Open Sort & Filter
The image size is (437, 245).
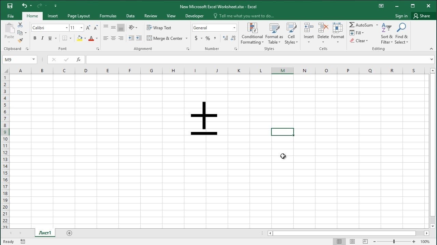387,34
